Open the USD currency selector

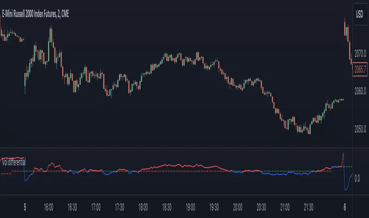click(x=360, y=14)
